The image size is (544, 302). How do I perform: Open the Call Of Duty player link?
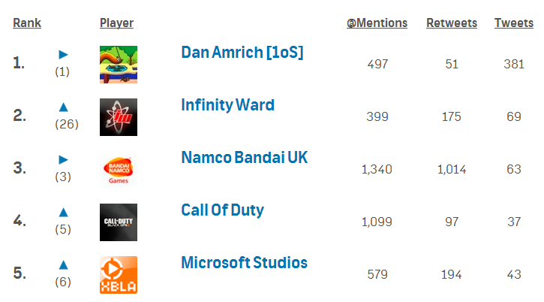coord(222,210)
